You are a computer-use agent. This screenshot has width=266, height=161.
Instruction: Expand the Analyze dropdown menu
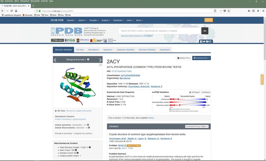[106, 20]
